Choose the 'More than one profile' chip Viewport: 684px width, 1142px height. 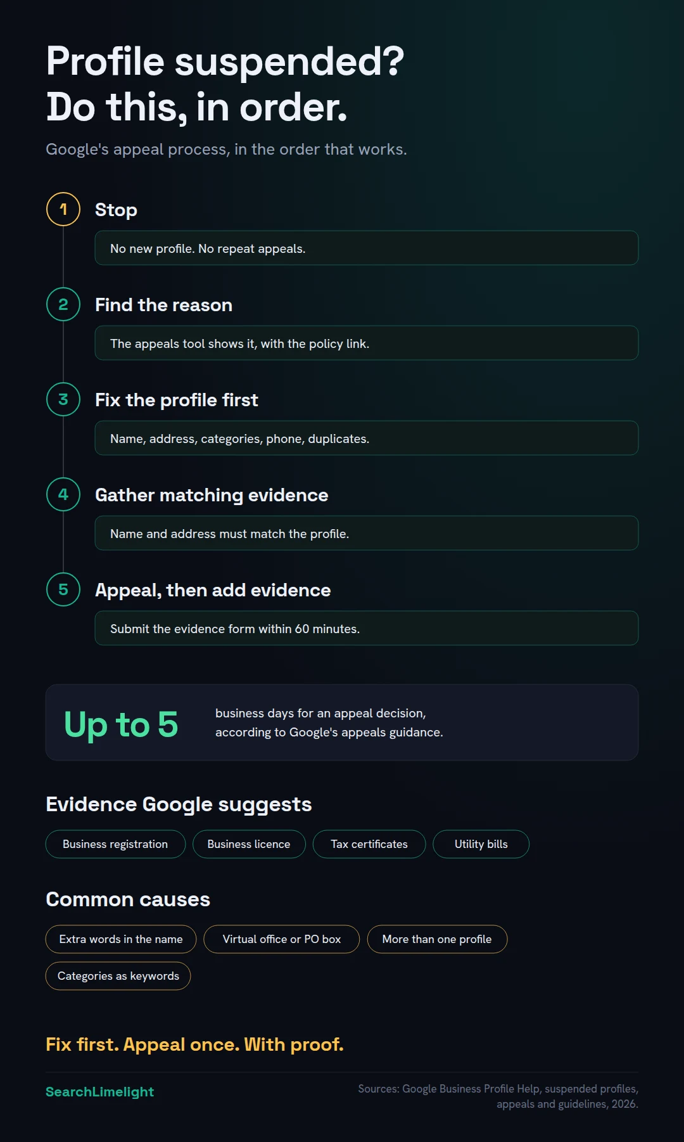coord(437,939)
